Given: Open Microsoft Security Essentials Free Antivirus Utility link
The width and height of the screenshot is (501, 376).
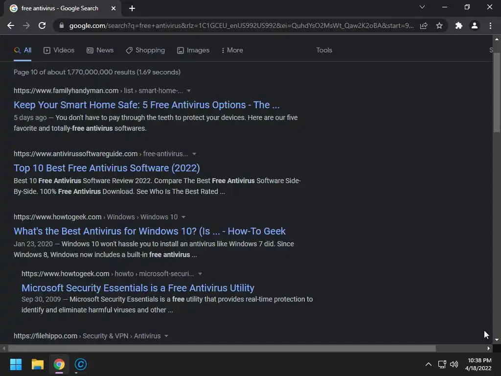Looking at the screenshot, I should pyautogui.click(x=137, y=288).
